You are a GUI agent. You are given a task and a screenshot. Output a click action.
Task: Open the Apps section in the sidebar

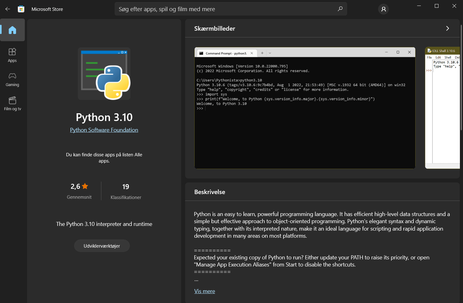(x=12, y=55)
